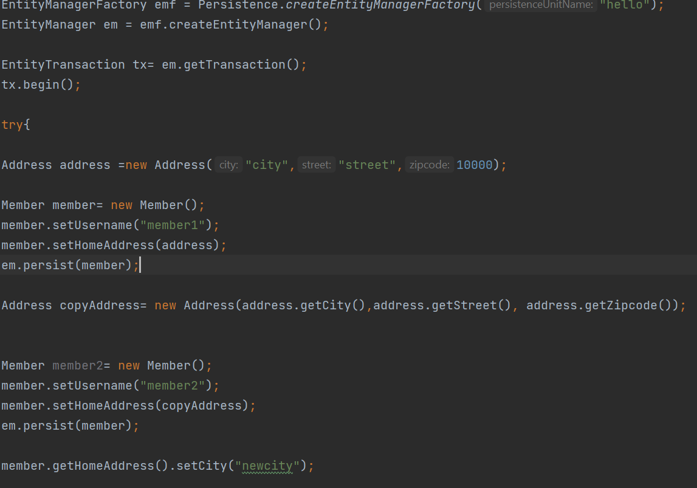Screen dimensions: 697x488
Task: Click the "member1" string literal
Action: click(173, 225)
